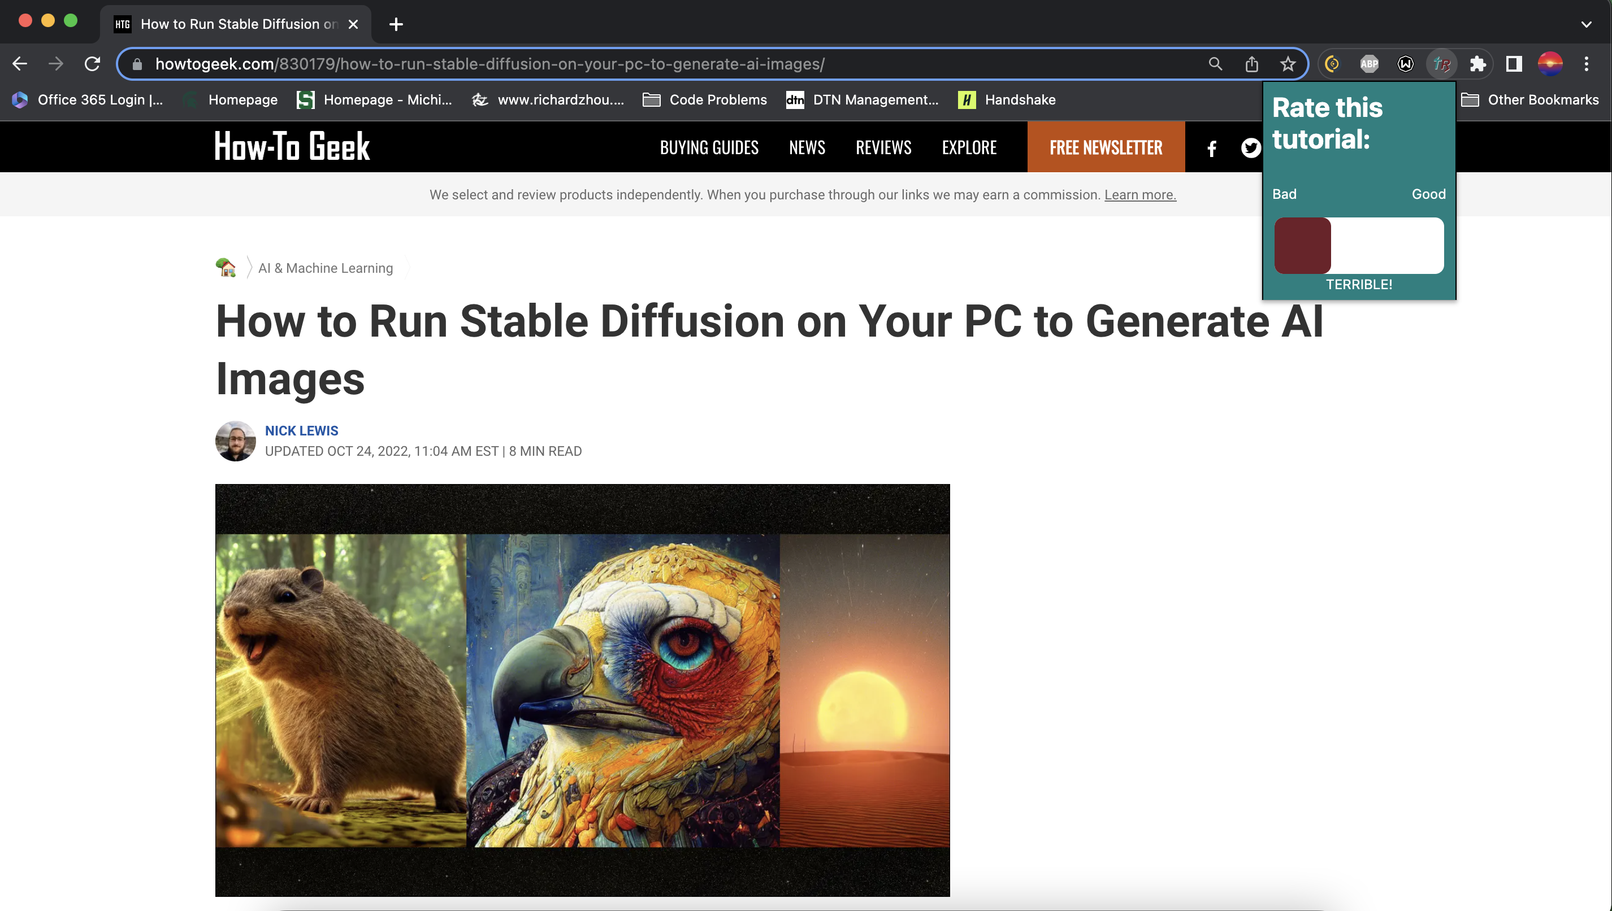The width and height of the screenshot is (1612, 911).
Task: Click the article hero image
Action: 582,690
